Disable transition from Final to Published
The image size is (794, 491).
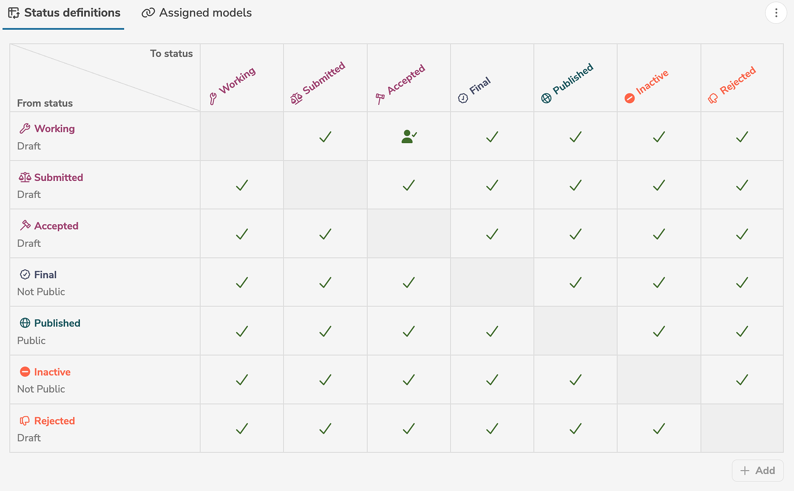[575, 282]
